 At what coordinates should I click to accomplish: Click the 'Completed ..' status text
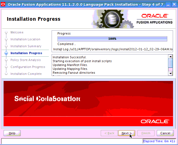[67, 44]
